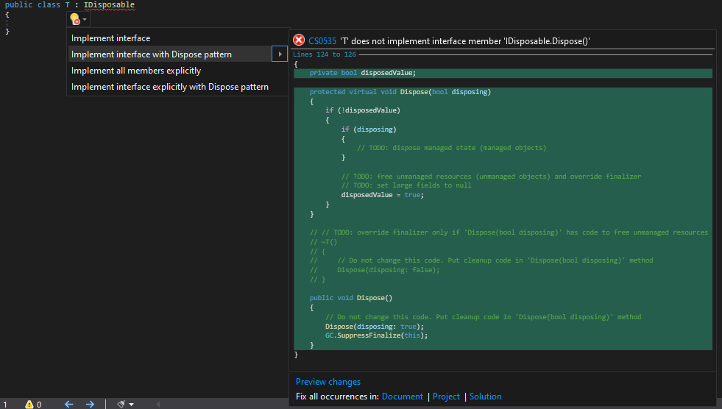Click the horizontal scrollbar left arrow
Image resolution: width=722 pixels, height=409 pixels.
pos(158,405)
